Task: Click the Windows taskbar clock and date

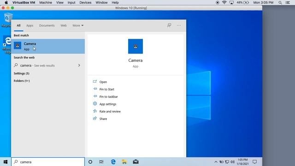Action: click(243, 162)
